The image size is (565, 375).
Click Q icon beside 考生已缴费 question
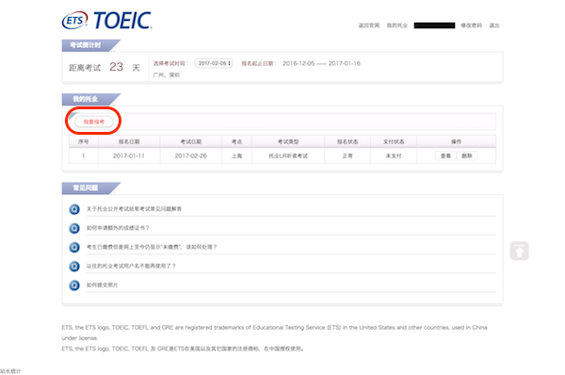tap(74, 248)
